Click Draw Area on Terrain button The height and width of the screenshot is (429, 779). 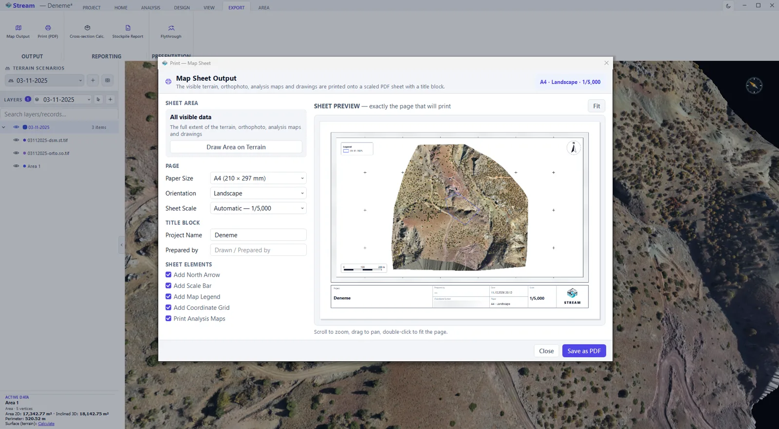[x=236, y=147]
